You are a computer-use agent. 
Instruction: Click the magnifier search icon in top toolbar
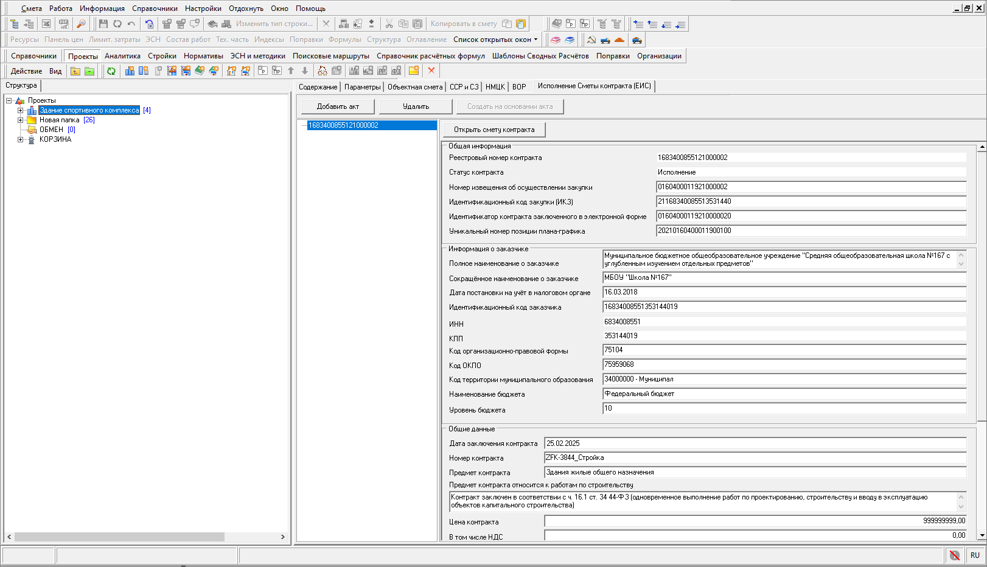(81, 24)
